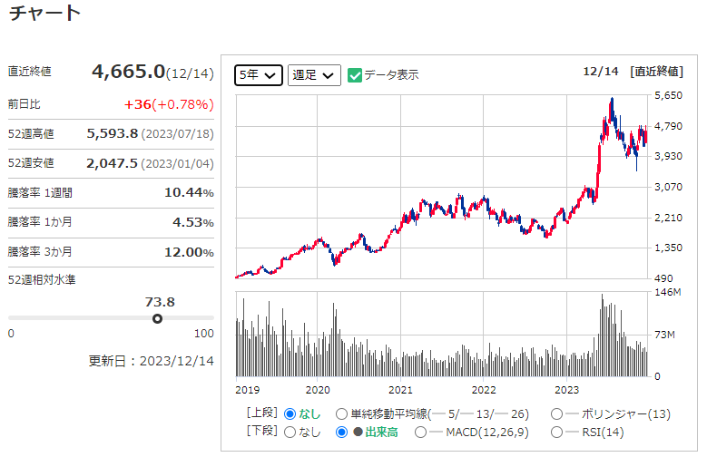Screen dimensions: 707x457
Task: Click the 2021 label on time axis
Action: pyautogui.click(x=400, y=389)
